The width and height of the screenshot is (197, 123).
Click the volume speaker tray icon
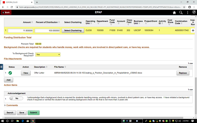pos(180,121)
